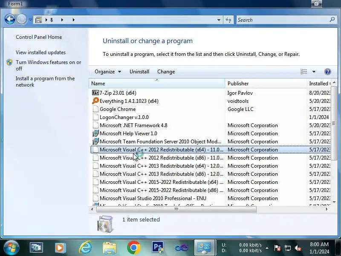Click vertical scrollbar down arrow

coord(334,202)
